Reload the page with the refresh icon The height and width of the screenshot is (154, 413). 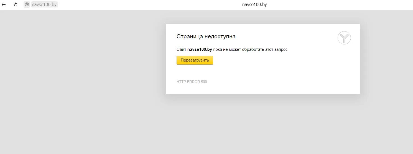click(16, 4)
